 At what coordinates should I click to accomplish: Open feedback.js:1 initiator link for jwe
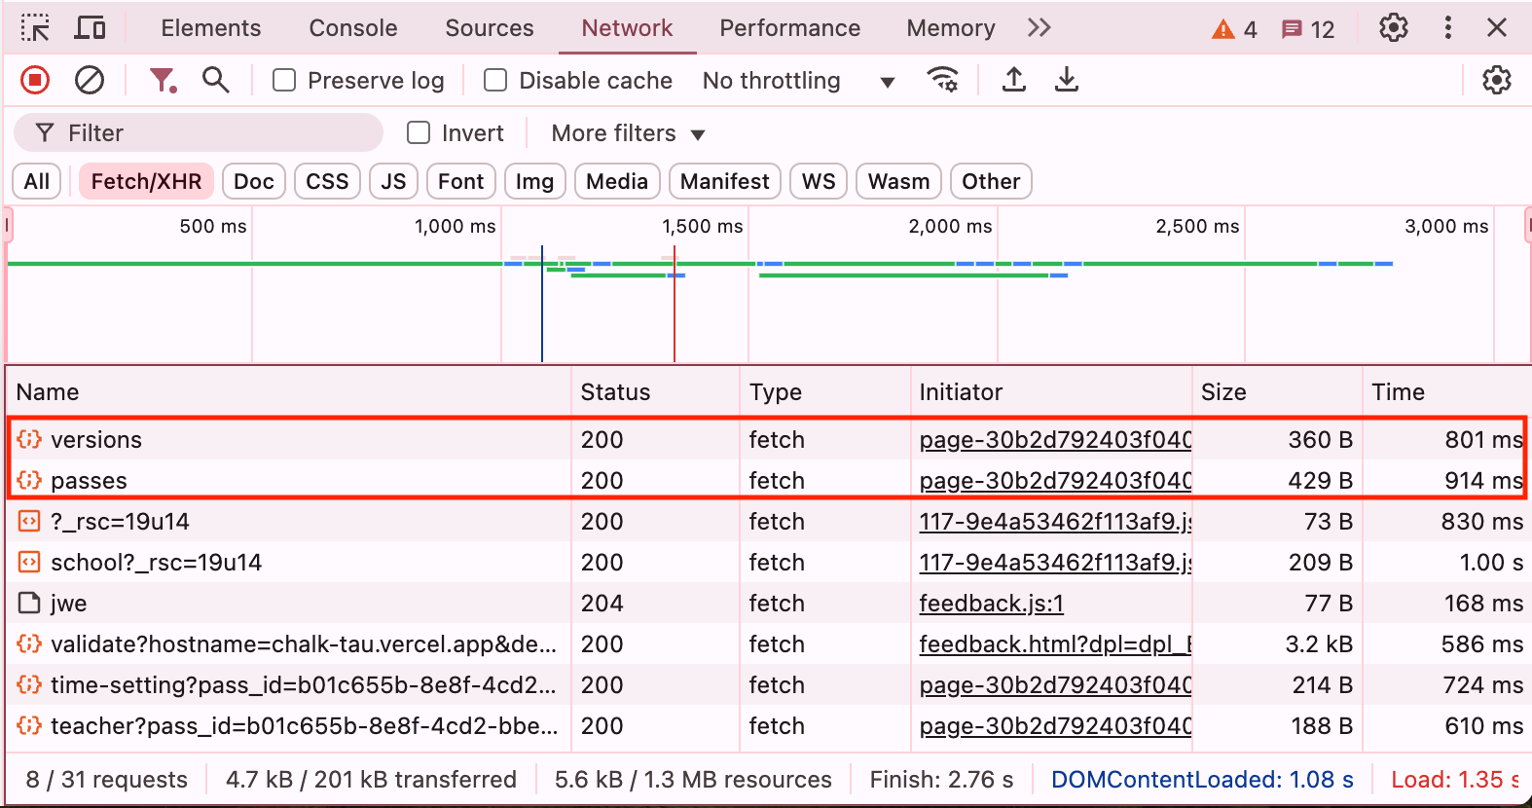[992, 604]
